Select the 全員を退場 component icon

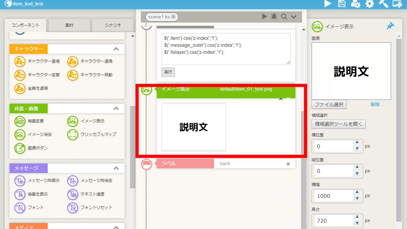point(20,88)
